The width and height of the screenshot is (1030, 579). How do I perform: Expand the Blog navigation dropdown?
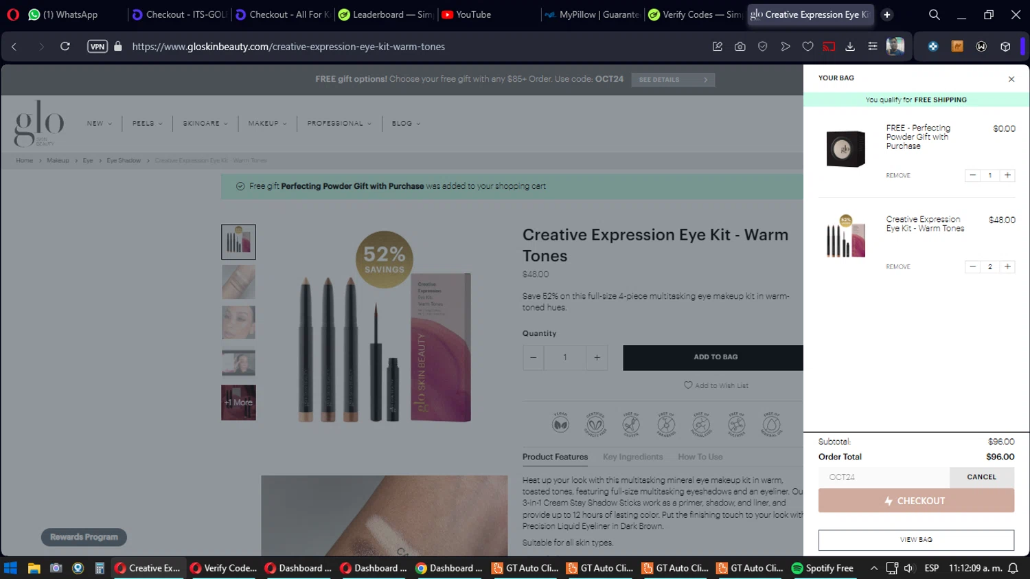[x=406, y=124]
